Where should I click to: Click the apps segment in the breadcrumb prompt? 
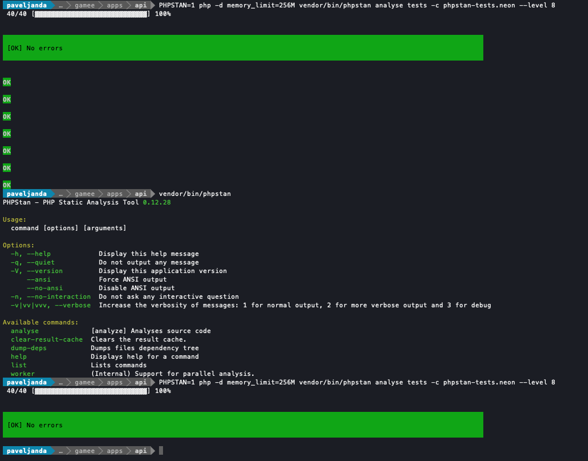pyautogui.click(x=114, y=5)
